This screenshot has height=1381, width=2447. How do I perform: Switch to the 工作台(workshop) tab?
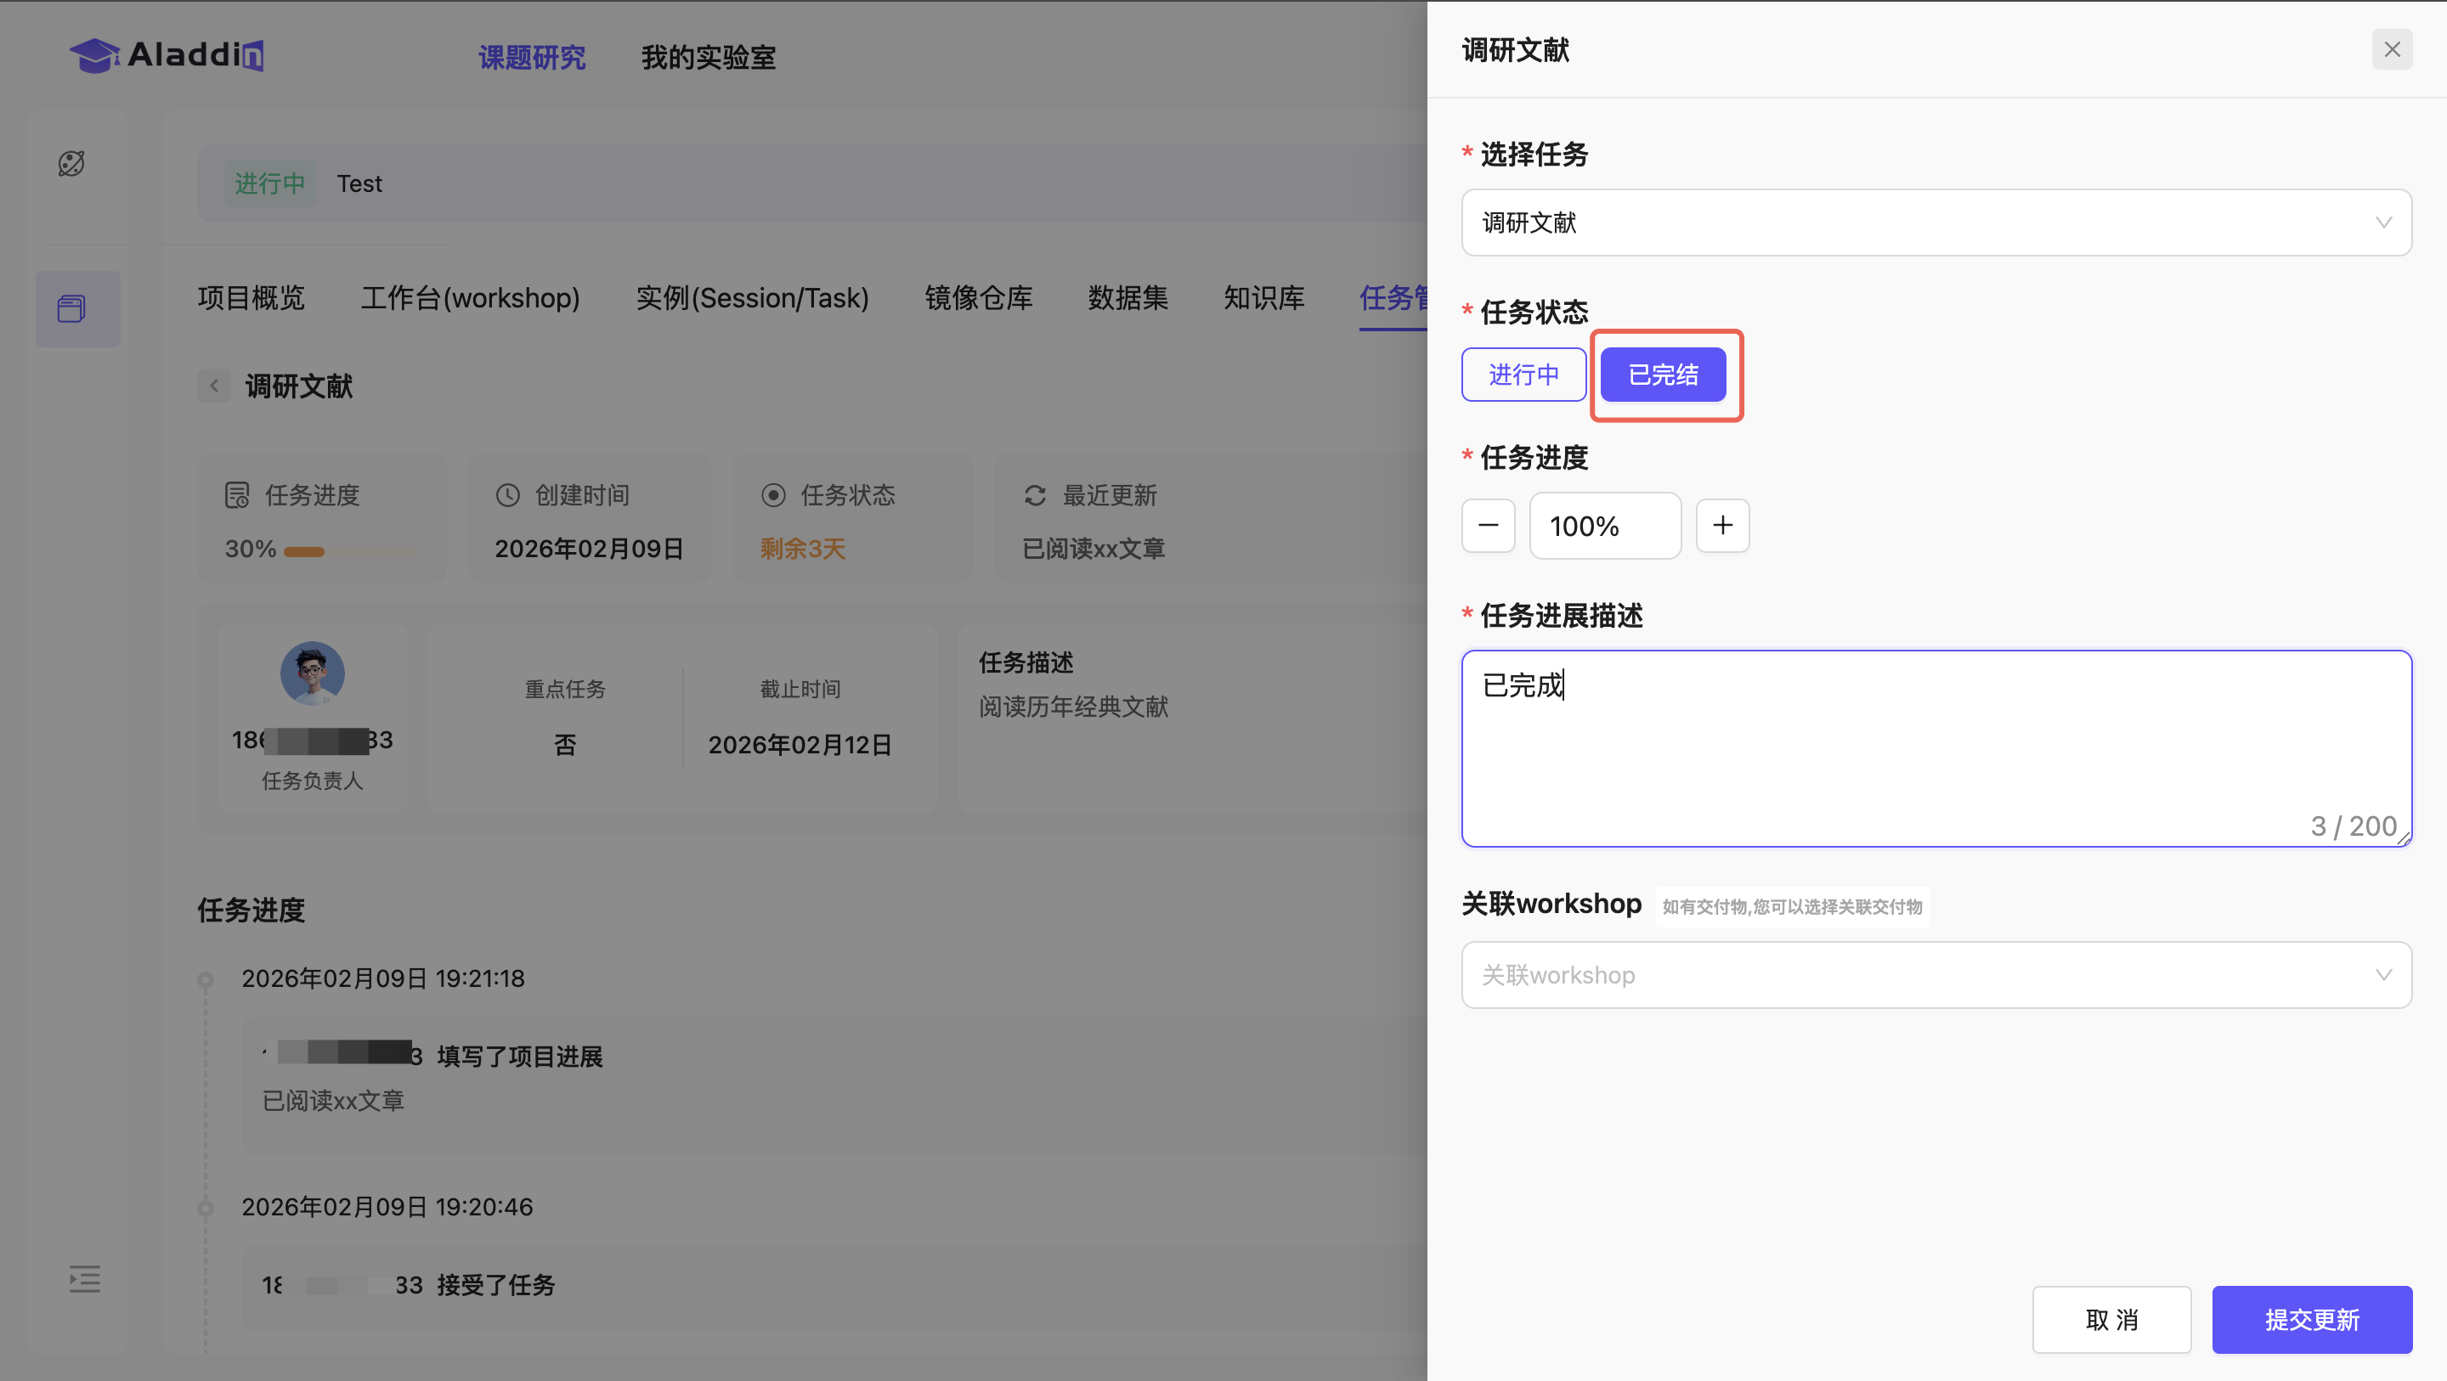pyautogui.click(x=469, y=298)
